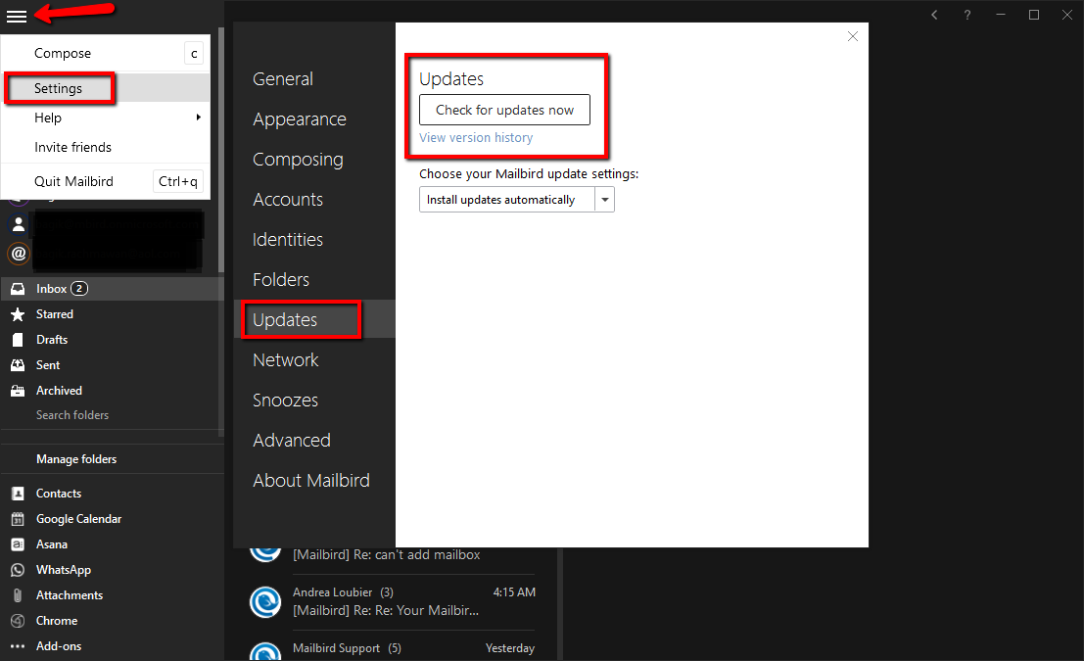Screen dimensions: 1084x661
Task: Click Invite friends menu item
Action: [106, 147]
